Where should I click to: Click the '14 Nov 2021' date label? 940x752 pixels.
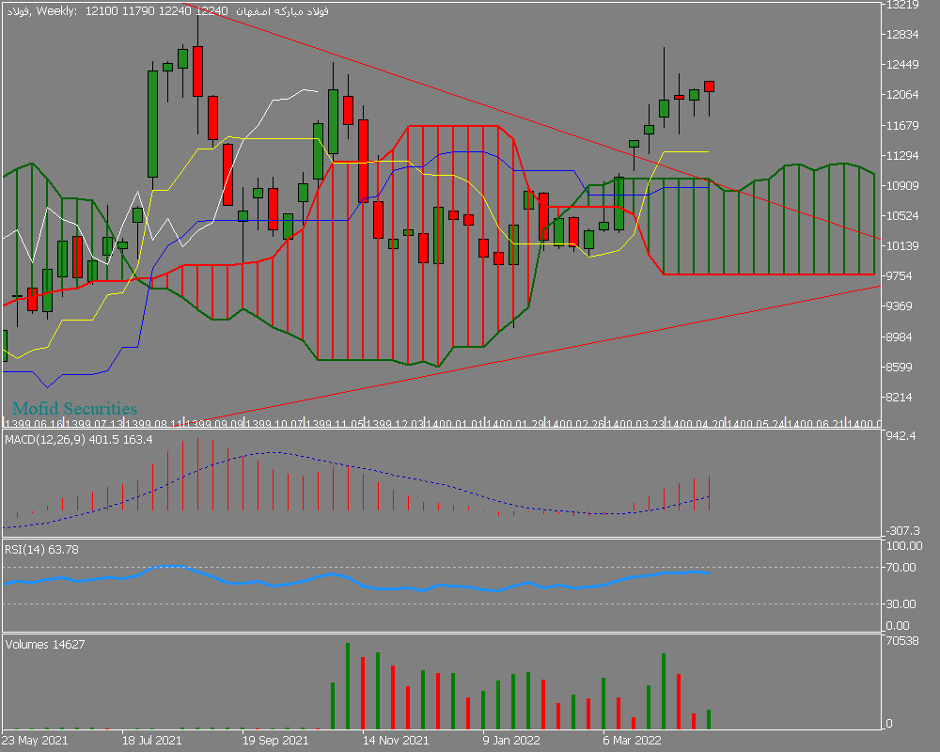click(x=396, y=740)
